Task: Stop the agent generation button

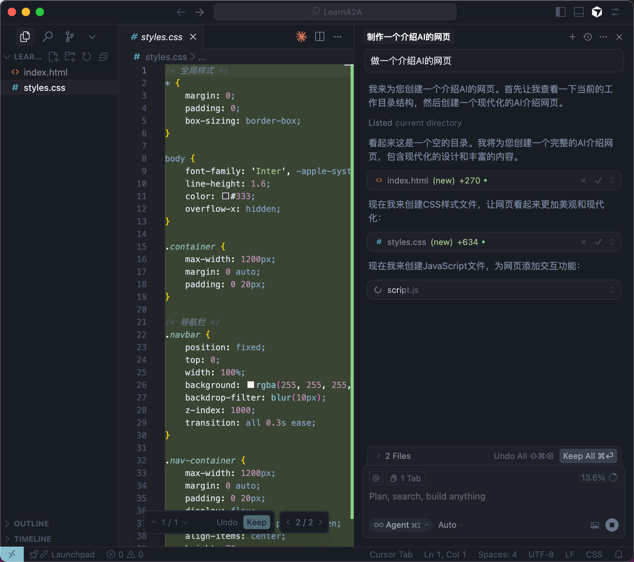Action: 612,525
